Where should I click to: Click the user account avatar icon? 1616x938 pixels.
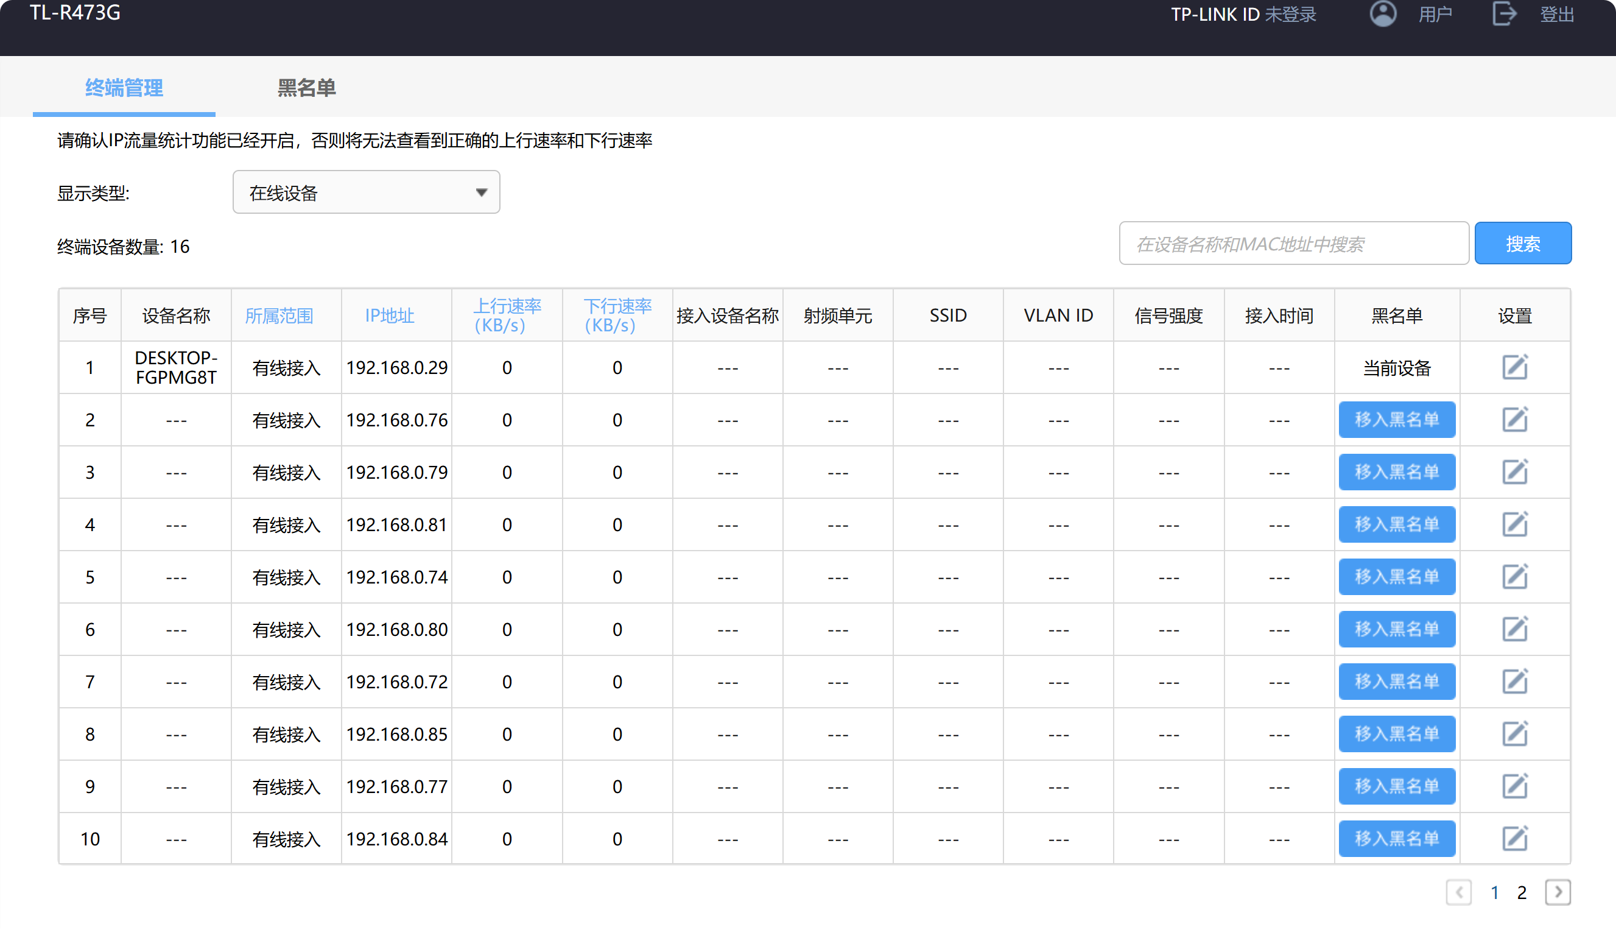point(1383,14)
